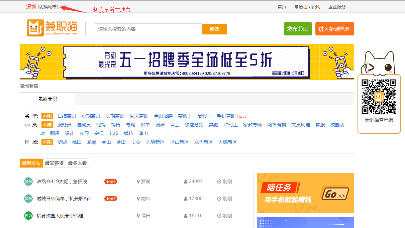The image size is (405, 228).
Task: Click the hot! badge beside 唯品会419大促
Action: [111, 182]
